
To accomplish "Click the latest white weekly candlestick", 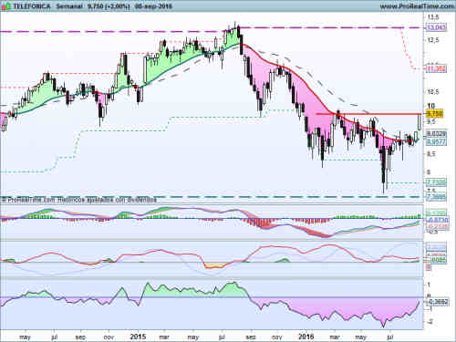I will tap(420, 122).
